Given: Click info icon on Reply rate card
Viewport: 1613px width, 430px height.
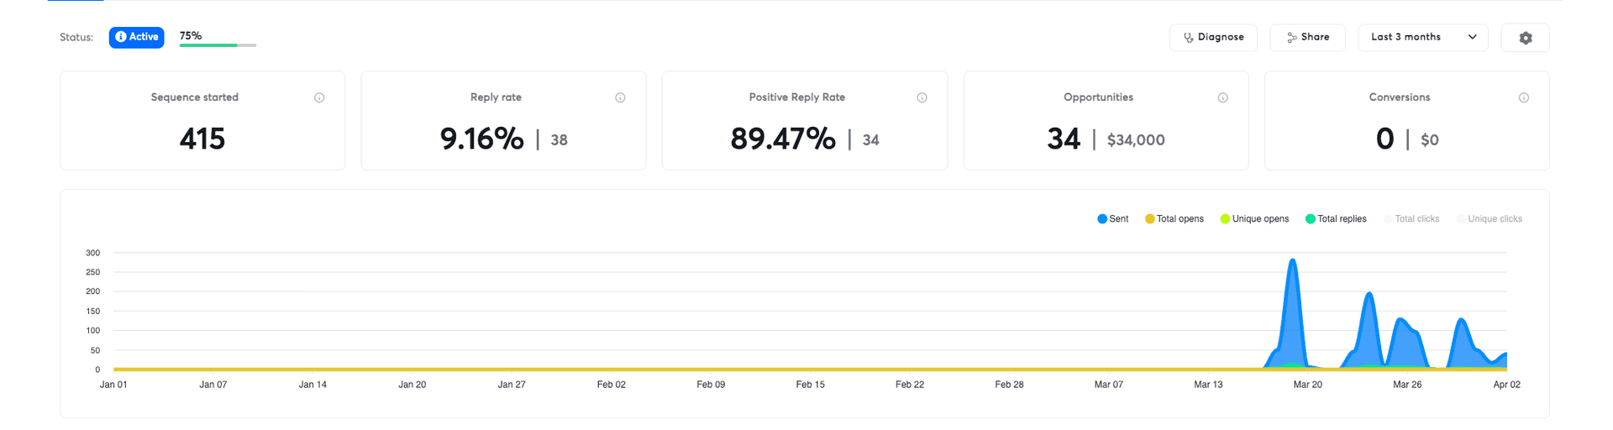Looking at the screenshot, I should 620,97.
